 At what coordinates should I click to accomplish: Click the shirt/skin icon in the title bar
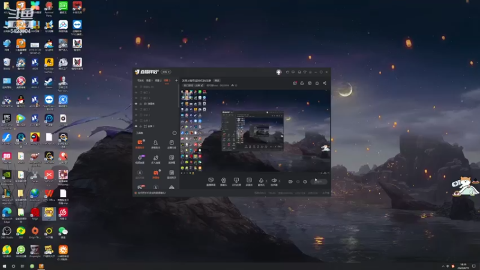[305, 72]
